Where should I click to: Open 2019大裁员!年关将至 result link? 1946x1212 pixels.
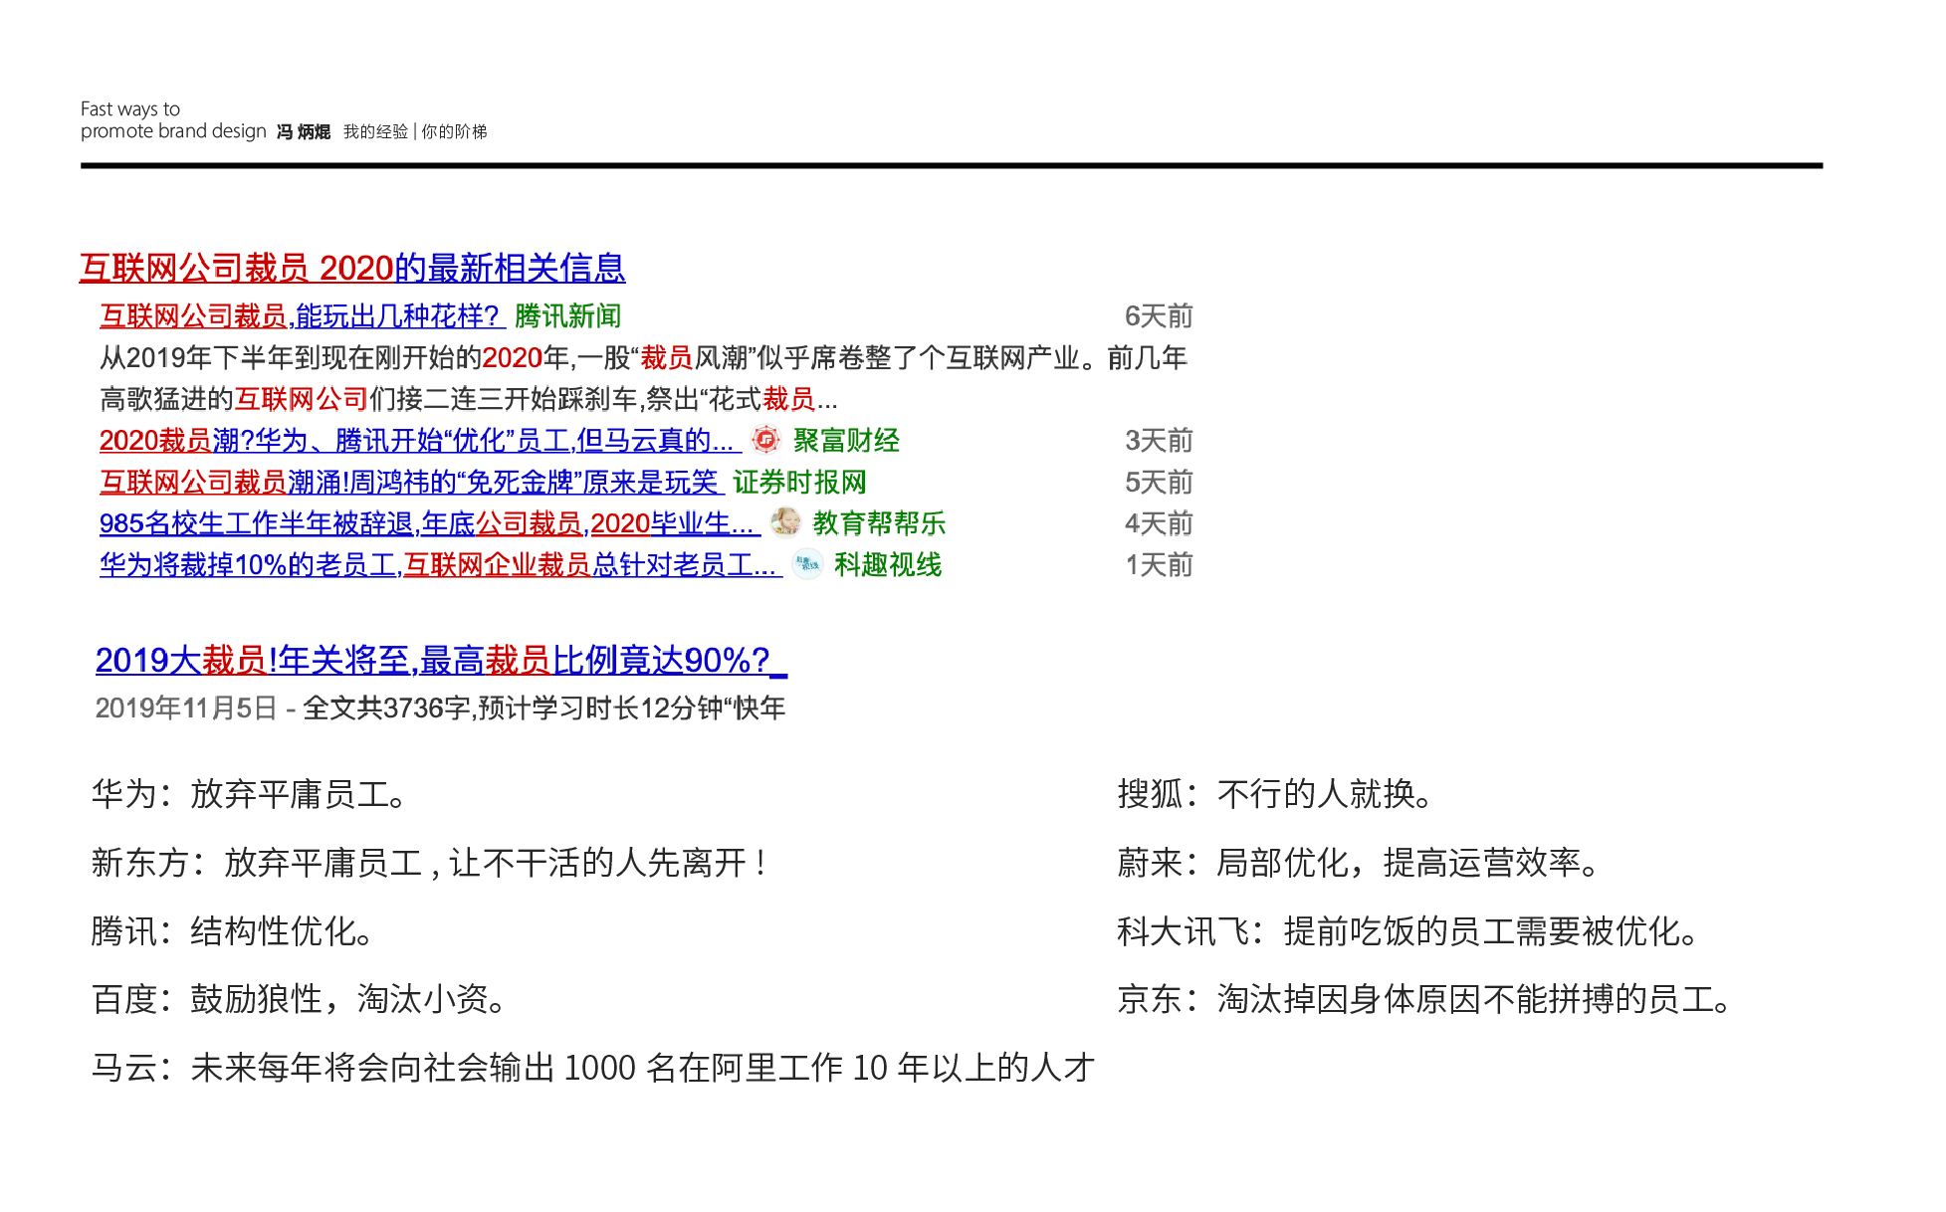tap(440, 660)
